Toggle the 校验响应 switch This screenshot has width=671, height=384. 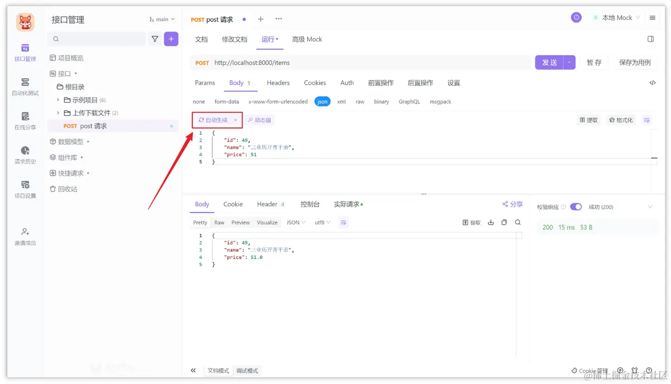pyautogui.click(x=576, y=207)
